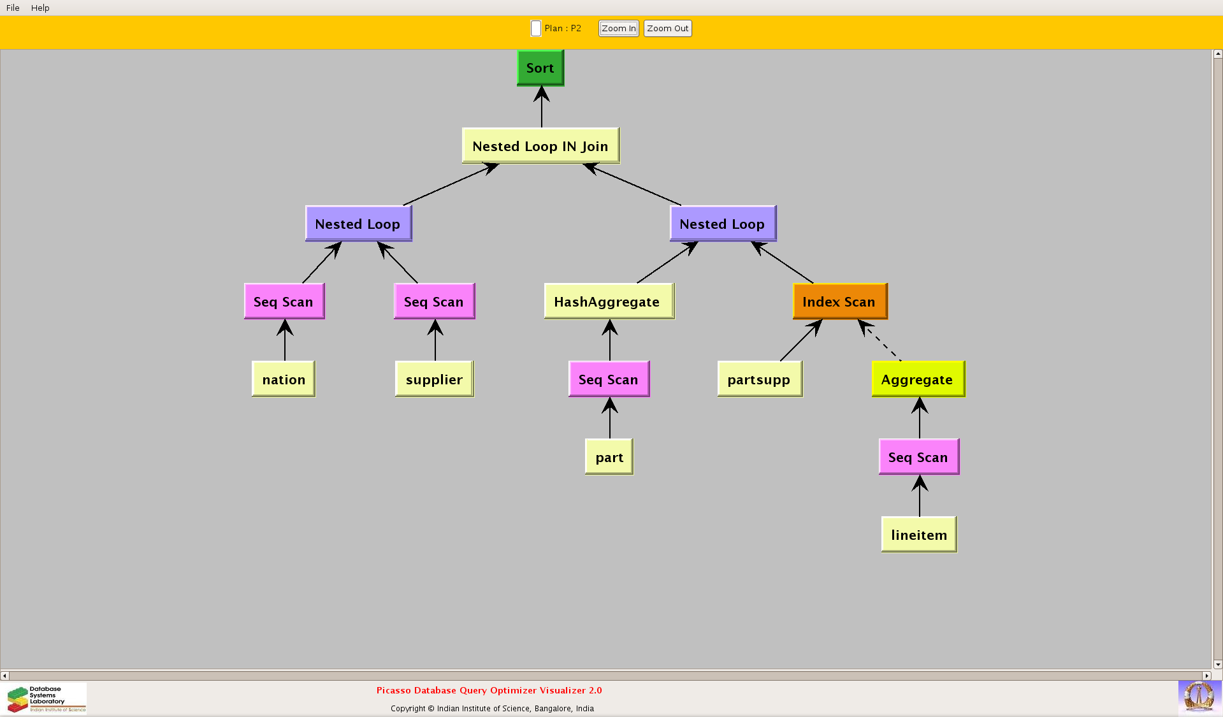The width and height of the screenshot is (1223, 717).
Task: Select the Nested Loop node above HashAggregate
Action: (722, 224)
